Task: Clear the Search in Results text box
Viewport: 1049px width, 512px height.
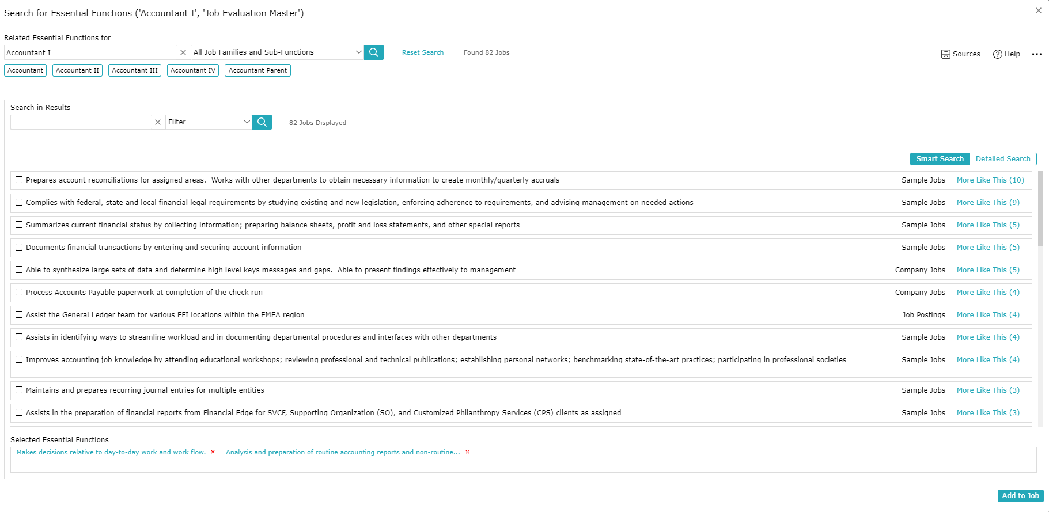Action: pos(158,122)
